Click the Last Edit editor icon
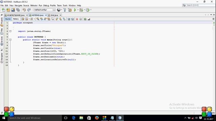The height and width of the screenshot is (121, 216). [x=23, y=19]
